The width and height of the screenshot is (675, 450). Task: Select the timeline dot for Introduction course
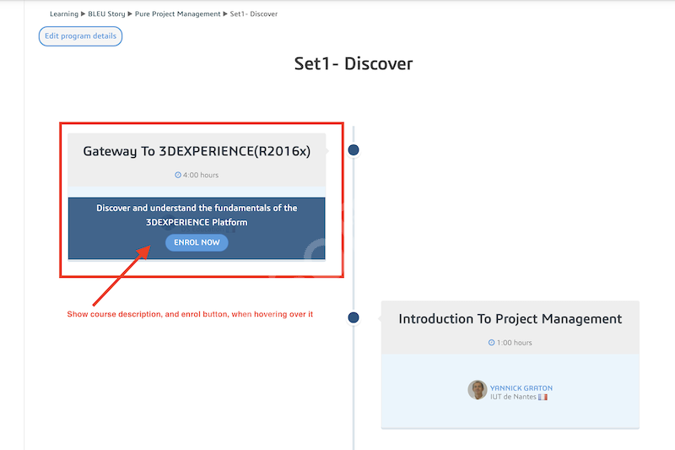(x=354, y=317)
